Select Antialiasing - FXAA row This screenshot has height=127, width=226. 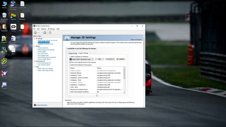tap(96, 75)
